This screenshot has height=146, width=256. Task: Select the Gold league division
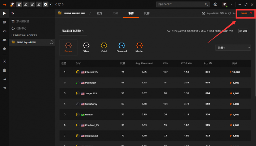[x=104, y=48]
